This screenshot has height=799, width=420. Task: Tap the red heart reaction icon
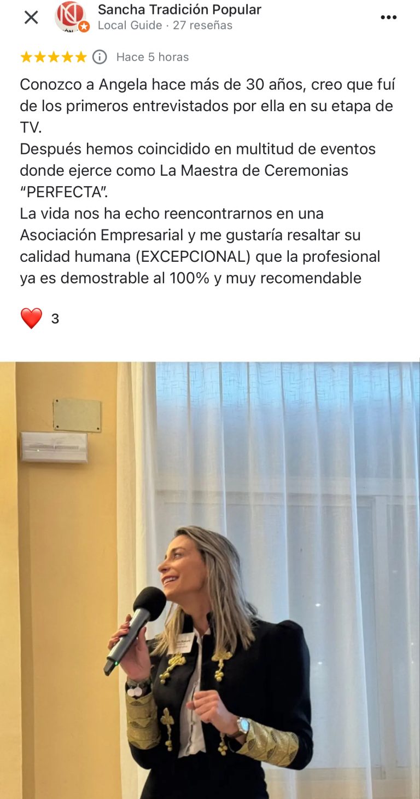click(x=31, y=318)
